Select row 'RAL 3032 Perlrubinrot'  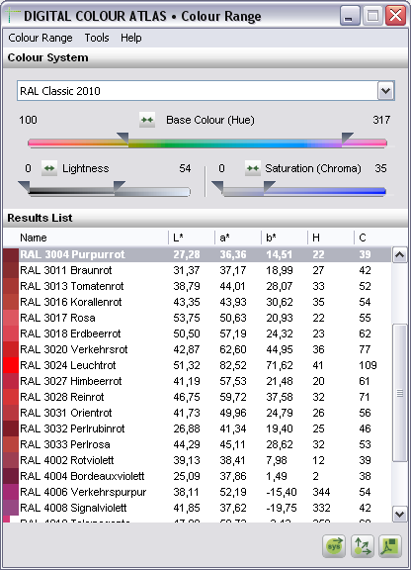point(198,428)
